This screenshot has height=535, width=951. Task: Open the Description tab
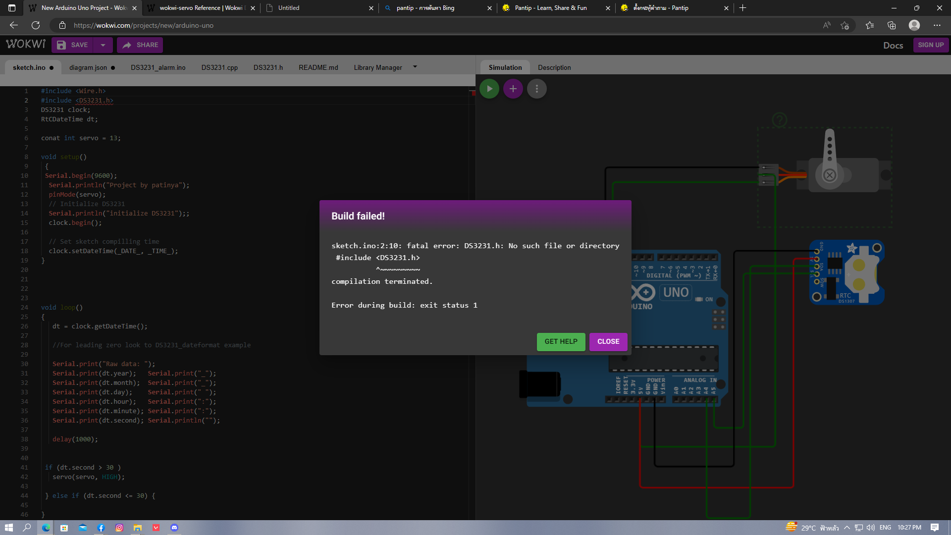554,67
